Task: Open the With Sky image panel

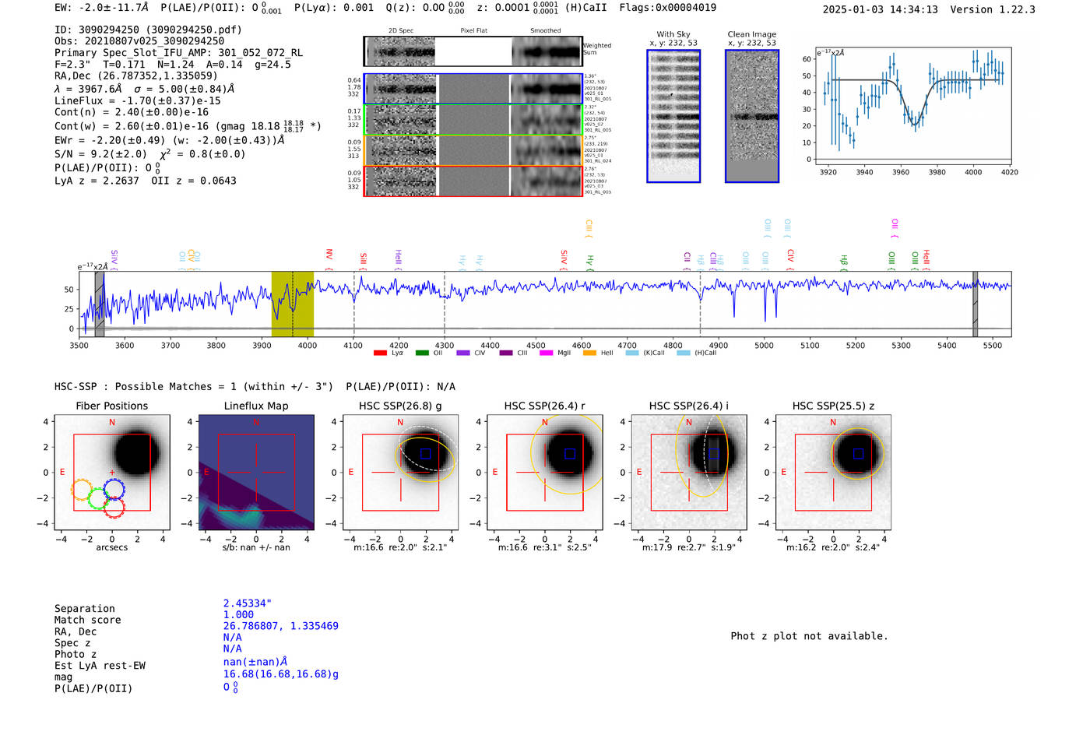Action: [673, 116]
